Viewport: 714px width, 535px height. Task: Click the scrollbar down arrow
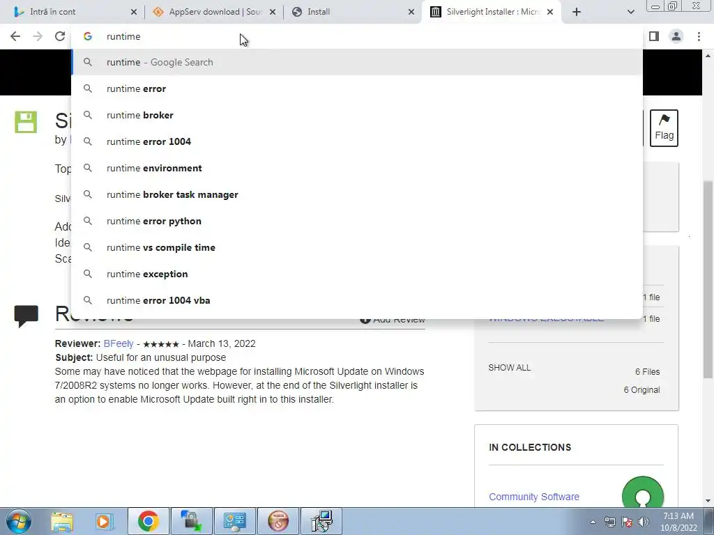(708, 502)
